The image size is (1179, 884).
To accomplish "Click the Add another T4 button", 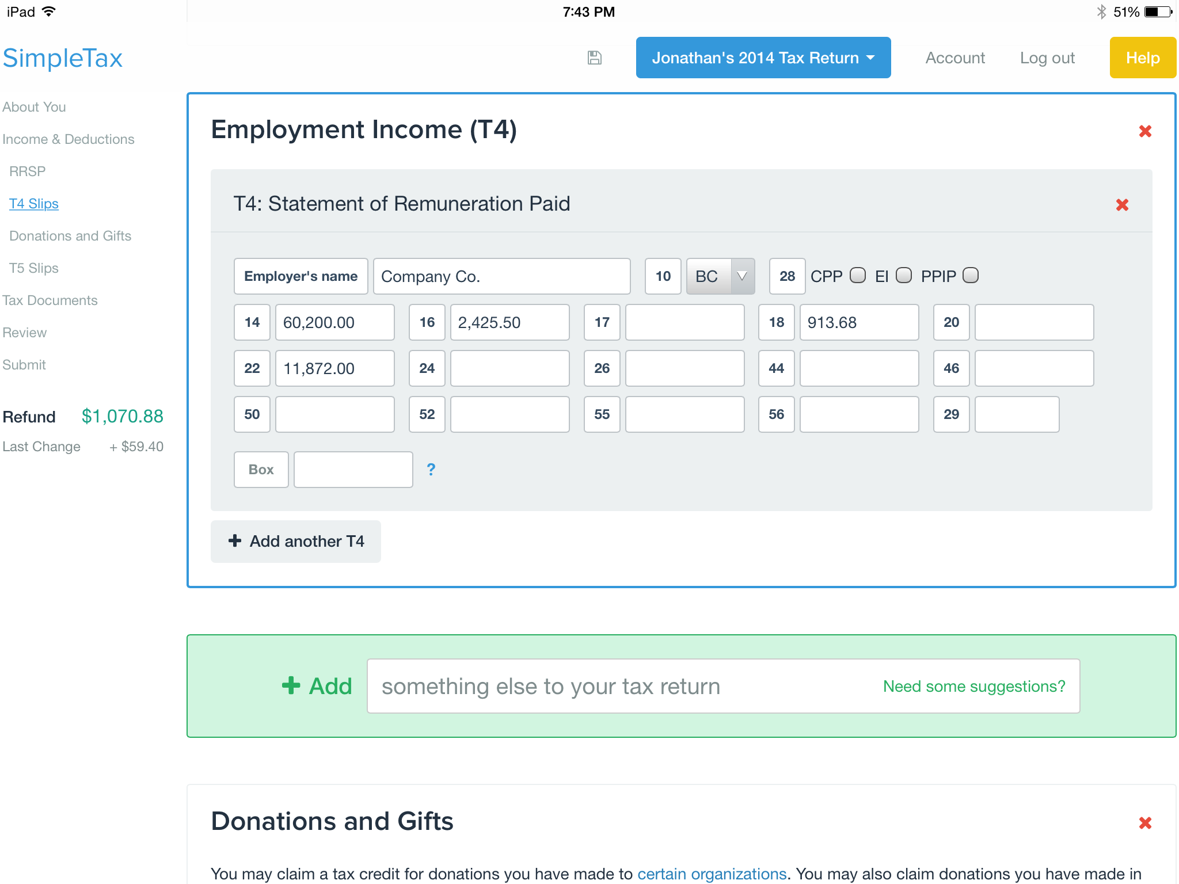I will (295, 541).
